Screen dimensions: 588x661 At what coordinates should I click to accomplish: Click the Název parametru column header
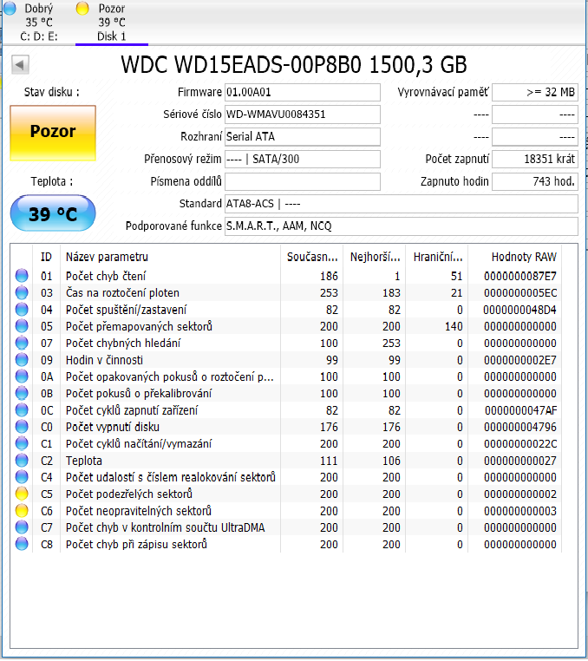tap(170, 257)
